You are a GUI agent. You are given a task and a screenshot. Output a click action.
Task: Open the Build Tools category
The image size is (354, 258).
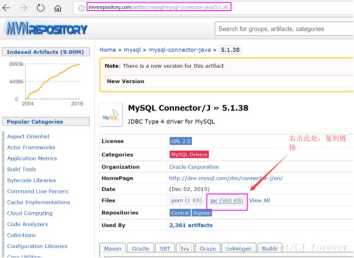(x=21, y=169)
